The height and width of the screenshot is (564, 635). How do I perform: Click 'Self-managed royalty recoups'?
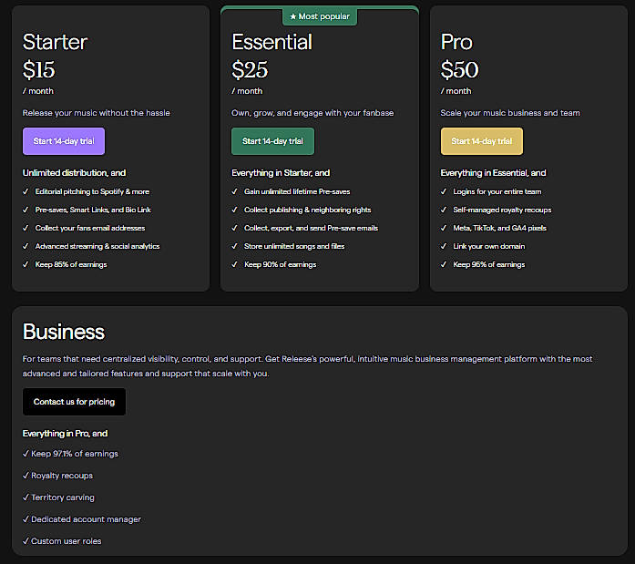(x=502, y=210)
